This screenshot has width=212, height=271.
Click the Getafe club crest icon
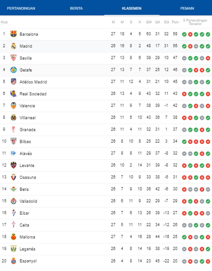(x=13, y=70)
